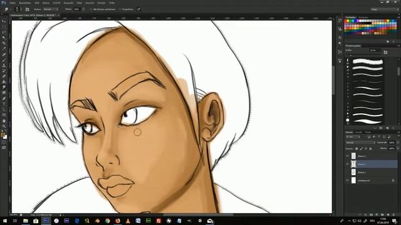This screenshot has height=225, width=401.
Task: Click the Ebene 1 layer thumbnail
Action: [x=353, y=172]
